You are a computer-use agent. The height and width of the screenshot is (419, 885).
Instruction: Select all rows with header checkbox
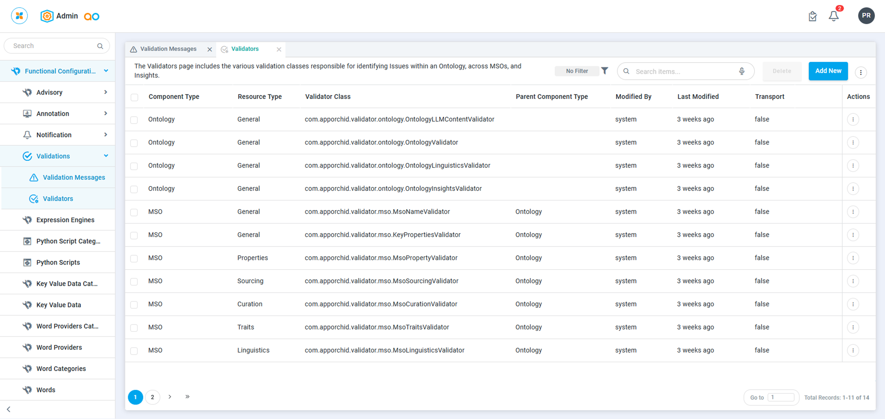point(134,97)
